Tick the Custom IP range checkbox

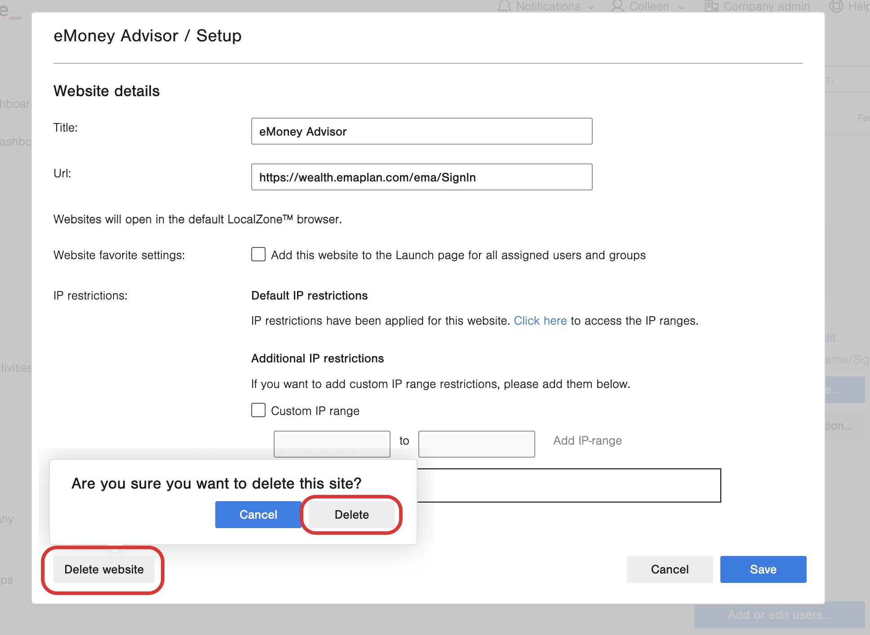click(x=258, y=410)
